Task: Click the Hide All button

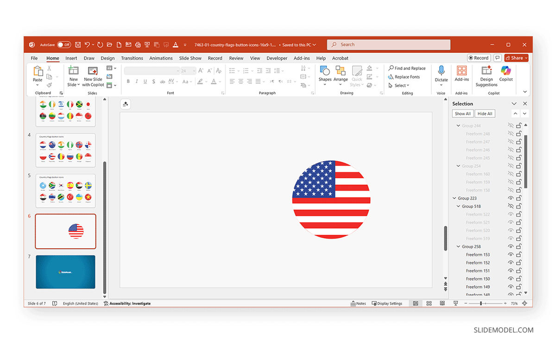Action: pyautogui.click(x=485, y=113)
